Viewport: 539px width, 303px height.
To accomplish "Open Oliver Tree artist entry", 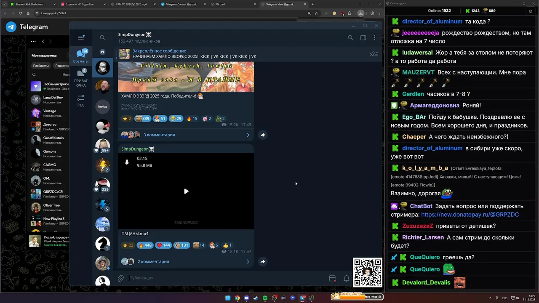I will [x=50, y=207].
